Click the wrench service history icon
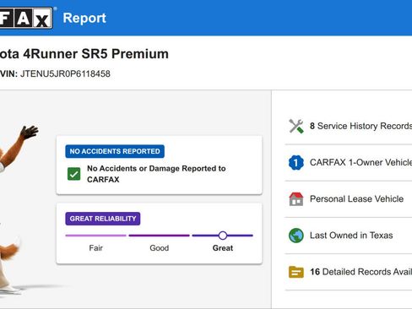Image resolution: width=412 pixels, height=309 pixels. click(296, 126)
